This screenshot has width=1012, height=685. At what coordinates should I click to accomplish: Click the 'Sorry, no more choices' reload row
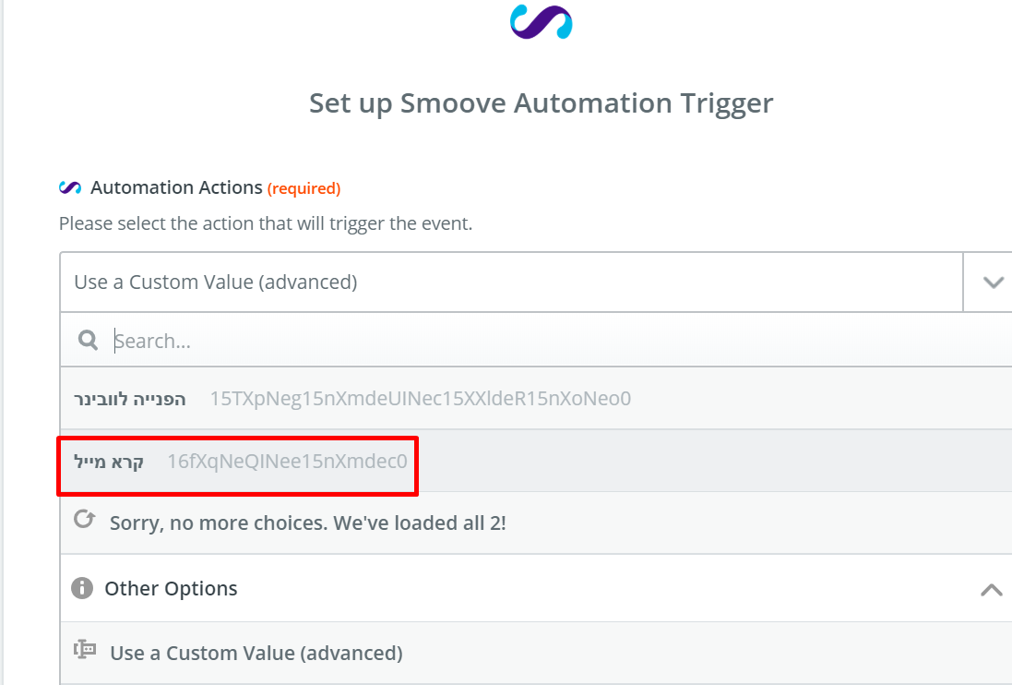point(536,523)
